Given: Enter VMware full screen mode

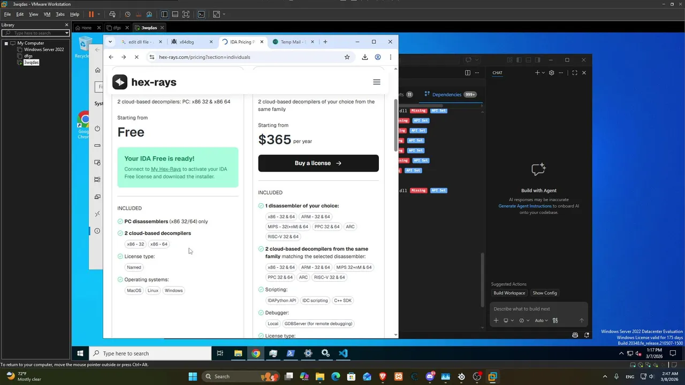Looking at the screenshot, I should tap(186, 14).
